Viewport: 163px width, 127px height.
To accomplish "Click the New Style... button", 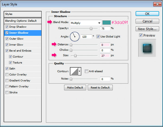I will 147,29.
